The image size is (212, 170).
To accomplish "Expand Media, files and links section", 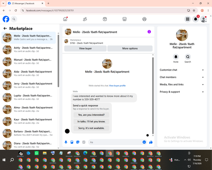I will [182, 85].
